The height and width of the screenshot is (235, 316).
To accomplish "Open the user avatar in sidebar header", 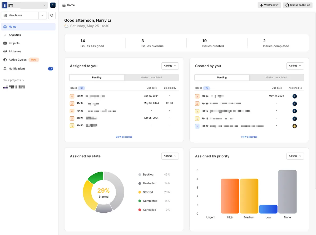I will click(53, 5).
